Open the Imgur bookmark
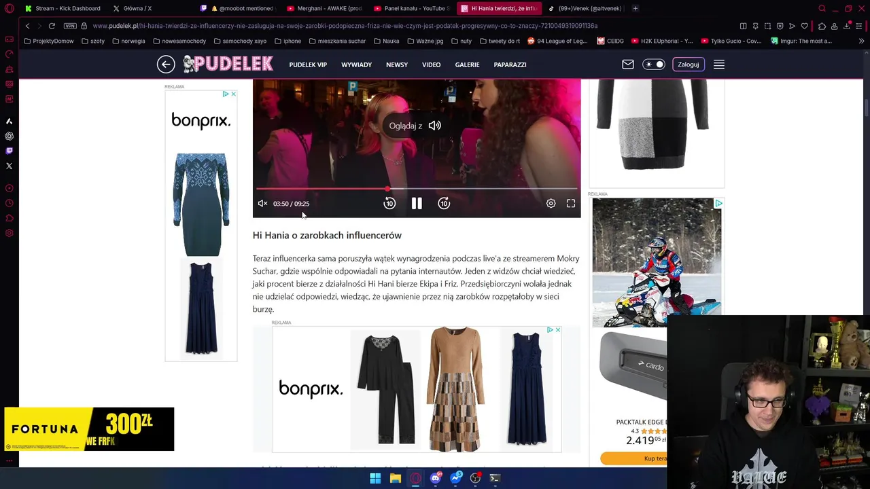 click(801, 41)
